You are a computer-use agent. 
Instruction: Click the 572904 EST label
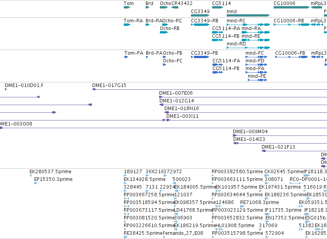pos(275,234)
